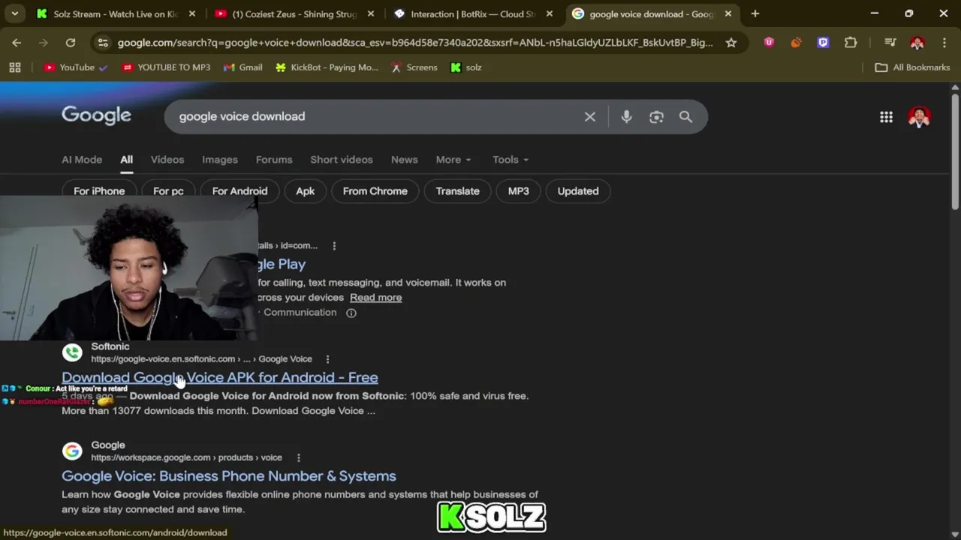The width and height of the screenshot is (961, 540).
Task: Apply the For Android filter chip
Action: 239,191
